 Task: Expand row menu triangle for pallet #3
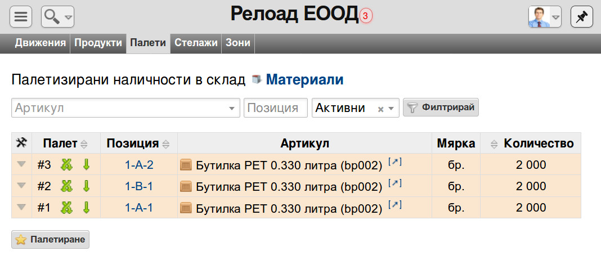(21, 164)
